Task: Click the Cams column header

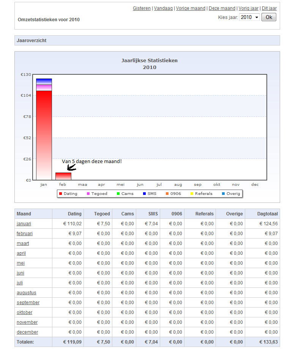Action: point(124,214)
